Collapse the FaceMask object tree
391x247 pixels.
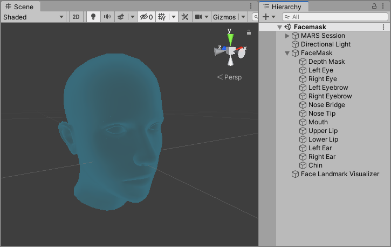click(x=287, y=53)
